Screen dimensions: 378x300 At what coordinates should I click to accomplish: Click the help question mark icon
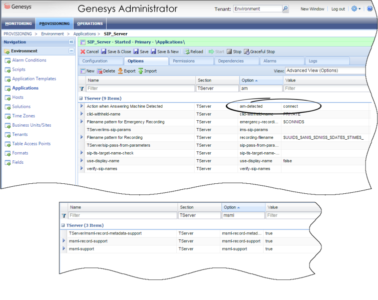point(370,9)
